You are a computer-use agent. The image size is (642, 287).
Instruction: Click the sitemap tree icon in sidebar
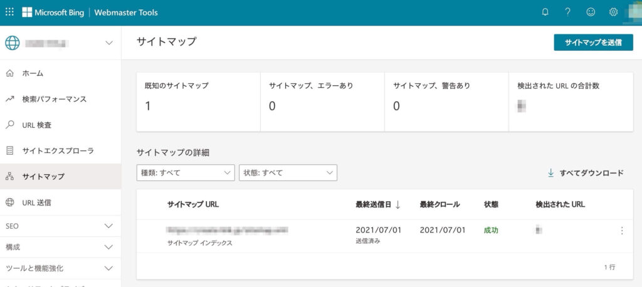[10, 177]
